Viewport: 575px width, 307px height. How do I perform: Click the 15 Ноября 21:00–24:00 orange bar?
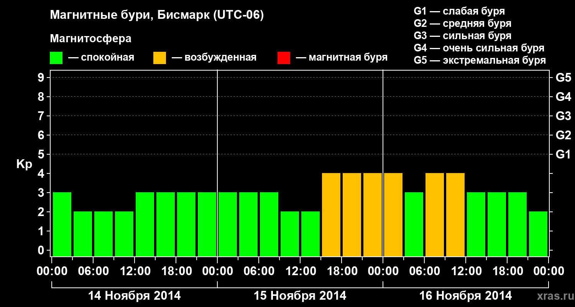pos(373,215)
